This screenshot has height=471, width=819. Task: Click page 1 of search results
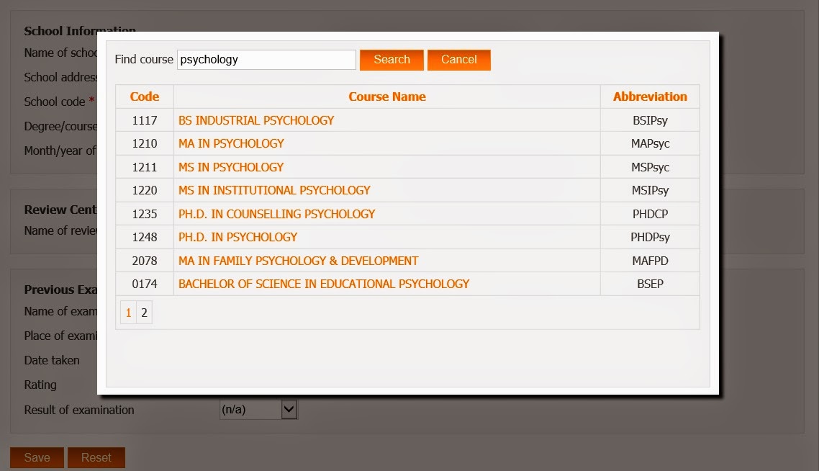point(128,313)
